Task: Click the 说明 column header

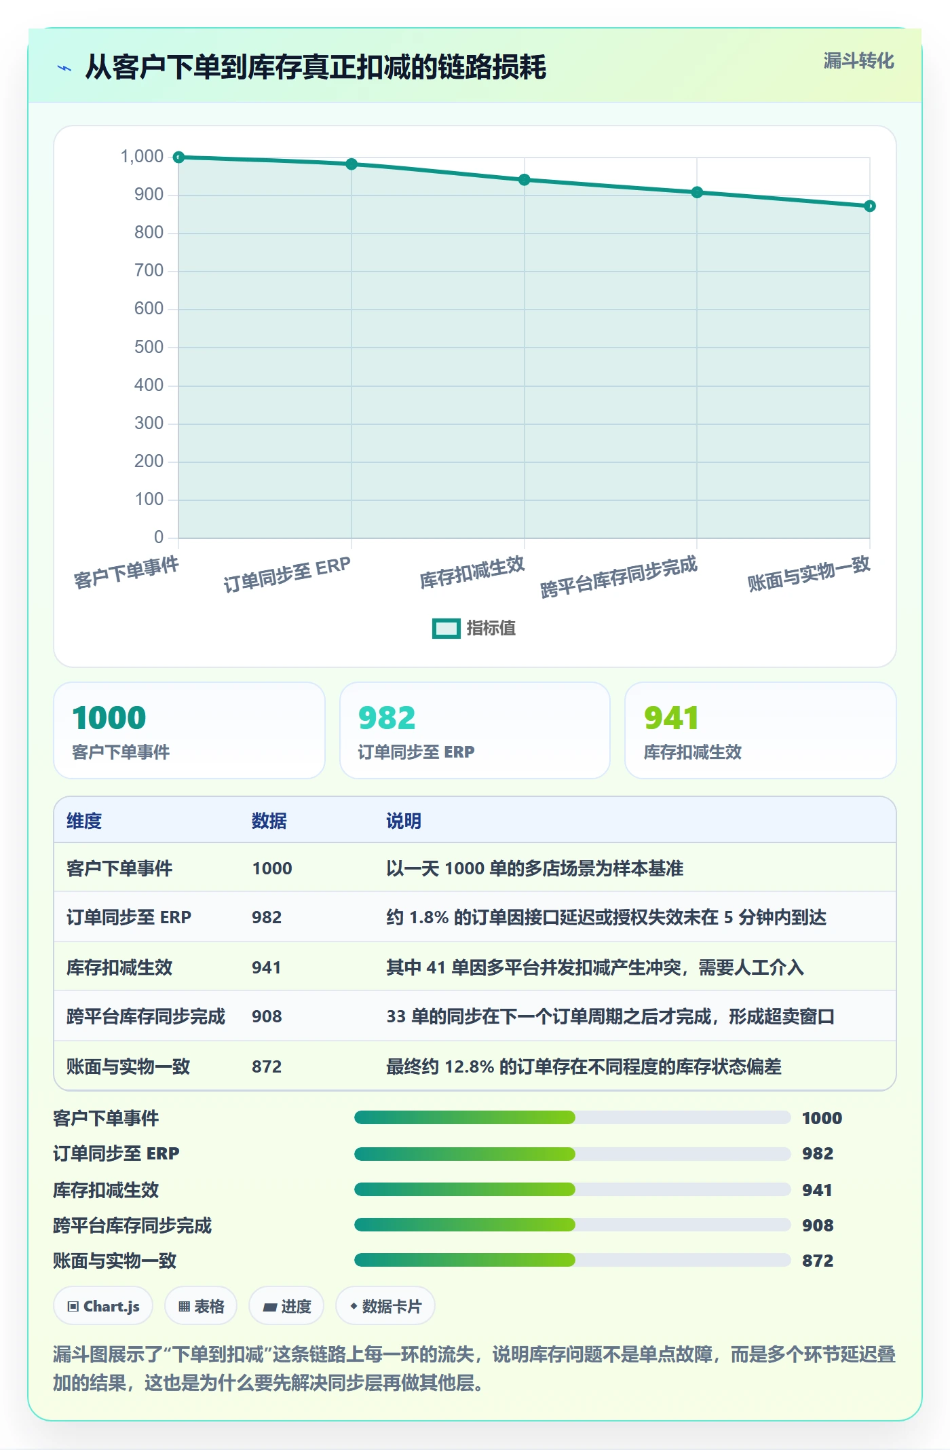Action: [x=404, y=821]
